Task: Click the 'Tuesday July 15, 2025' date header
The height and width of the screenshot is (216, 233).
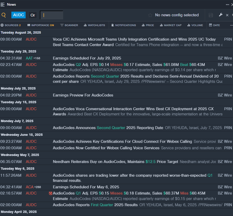Action: [x=18, y=102]
